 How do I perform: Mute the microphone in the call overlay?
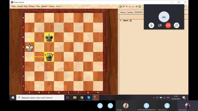click(x=151, y=25)
